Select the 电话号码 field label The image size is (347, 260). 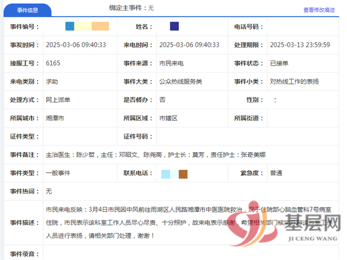point(248,27)
